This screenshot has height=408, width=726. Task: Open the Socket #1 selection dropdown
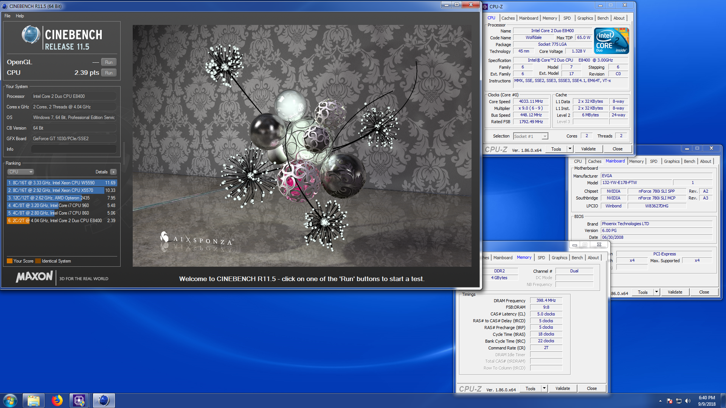pos(531,136)
